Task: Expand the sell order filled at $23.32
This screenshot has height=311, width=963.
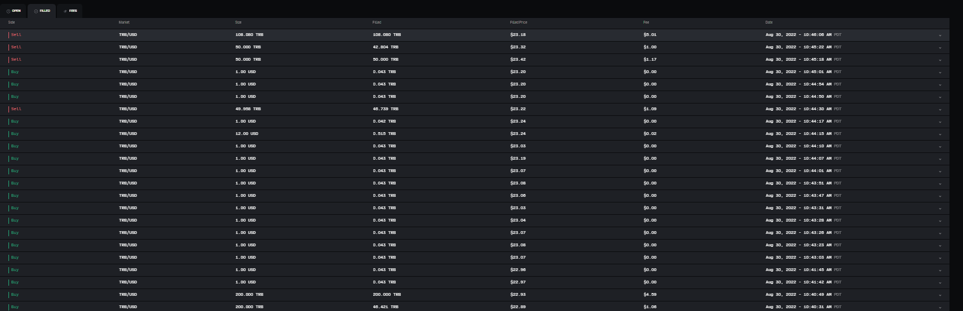Action: [940, 47]
